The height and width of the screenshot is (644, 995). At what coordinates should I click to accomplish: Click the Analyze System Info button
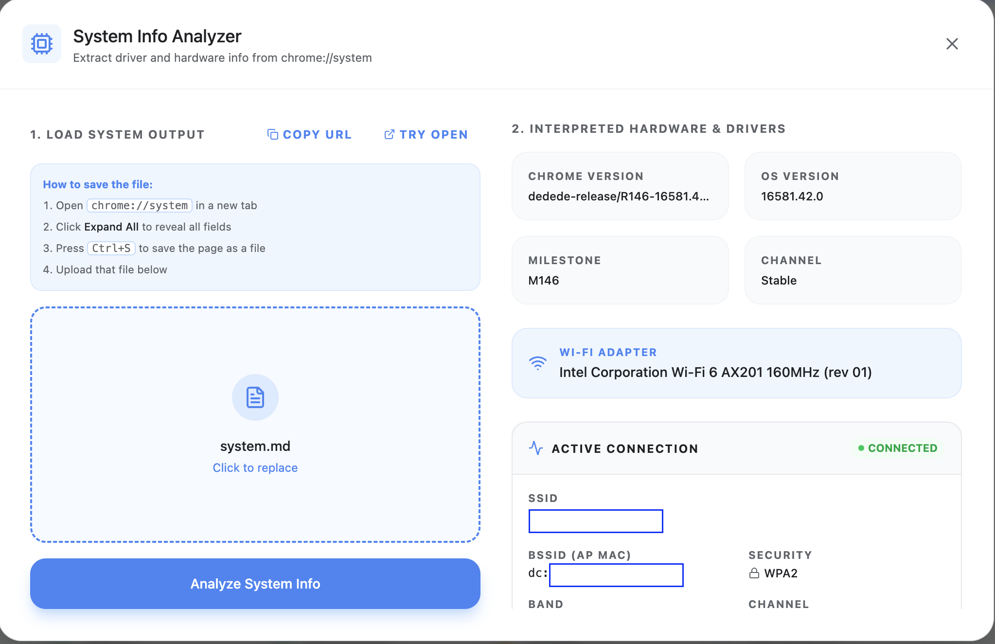coord(255,584)
